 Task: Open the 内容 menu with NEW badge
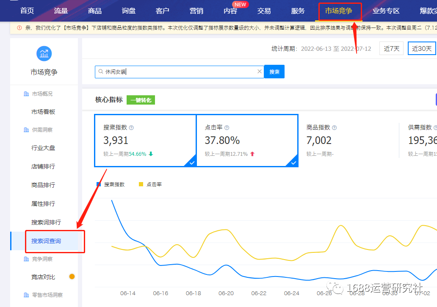coord(230,11)
